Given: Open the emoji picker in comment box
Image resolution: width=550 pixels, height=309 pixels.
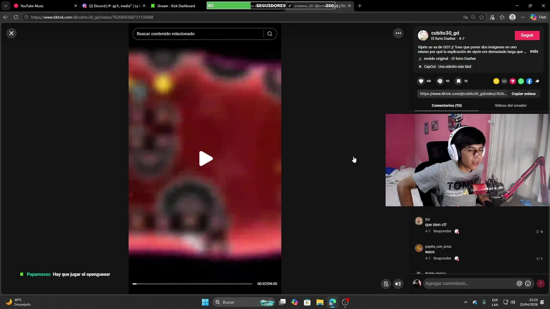Looking at the screenshot, I should coord(528,283).
